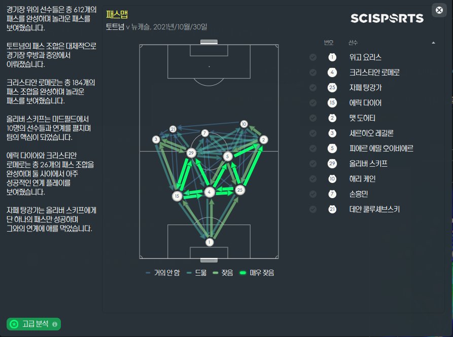Click player node 29 on pass map
Screen dimensions: 453x337
click(191, 153)
